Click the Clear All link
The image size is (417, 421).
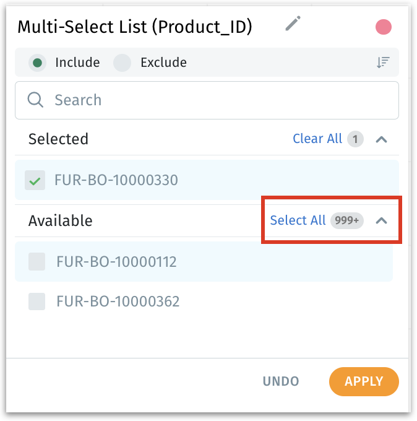(317, 139)
